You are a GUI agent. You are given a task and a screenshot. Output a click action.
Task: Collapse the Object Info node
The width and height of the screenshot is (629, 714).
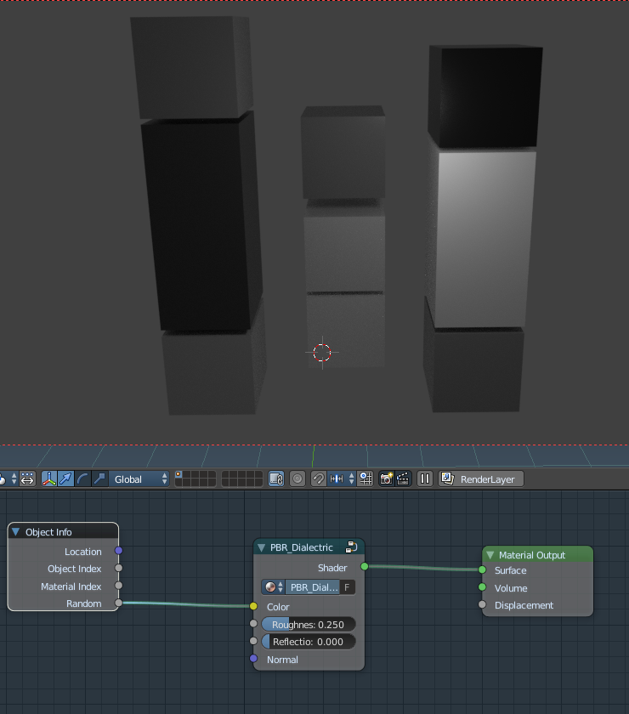(x=16, y=532)
